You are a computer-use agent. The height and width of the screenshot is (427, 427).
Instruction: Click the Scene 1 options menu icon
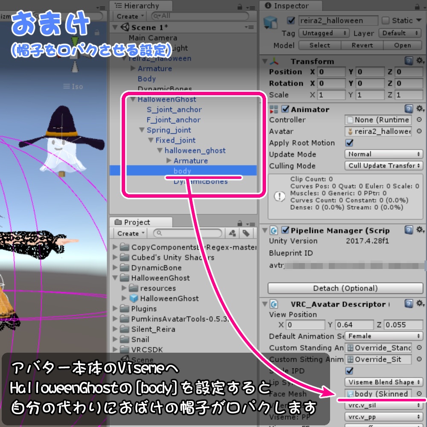click(x=249, y=27)
